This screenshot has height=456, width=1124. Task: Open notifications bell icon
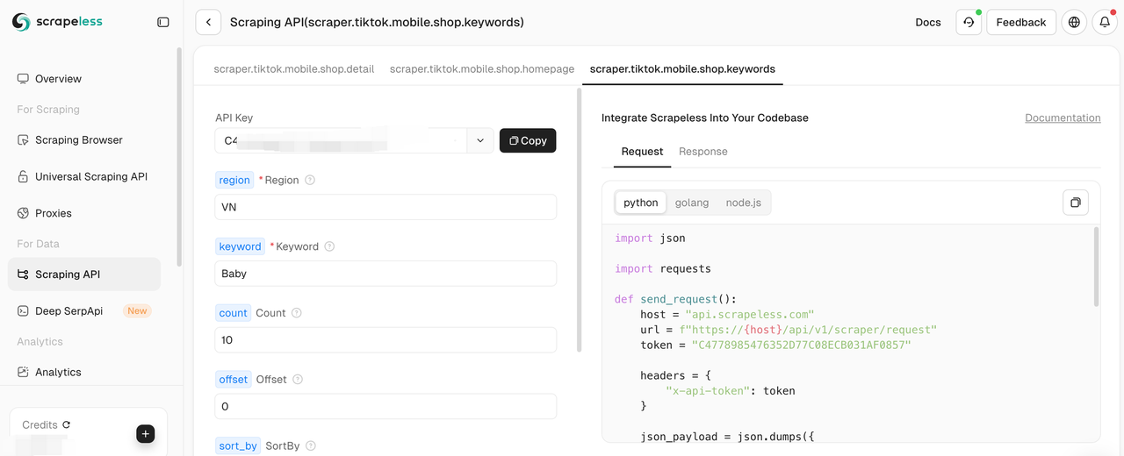1105,22
